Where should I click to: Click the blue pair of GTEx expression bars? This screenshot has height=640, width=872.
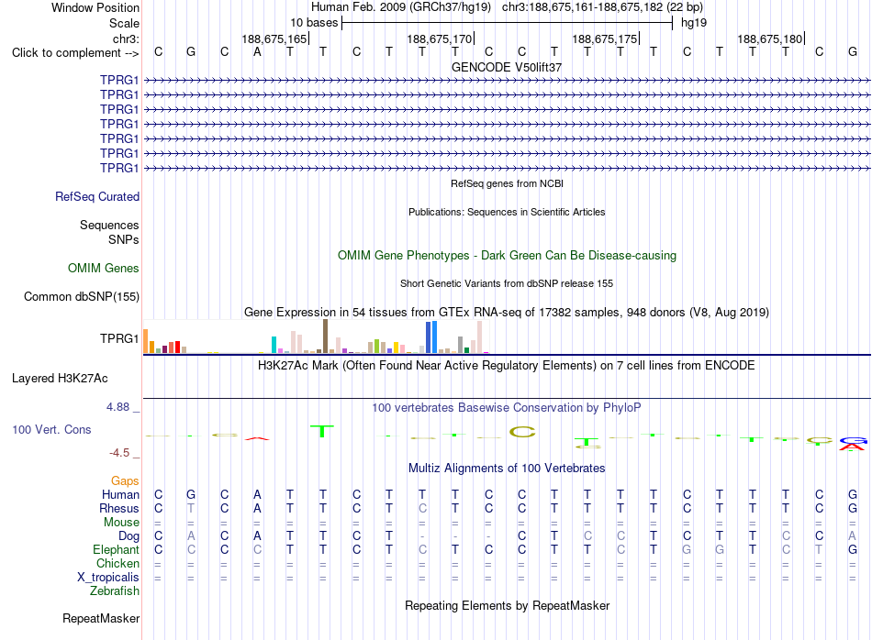[x=431, y=337]
